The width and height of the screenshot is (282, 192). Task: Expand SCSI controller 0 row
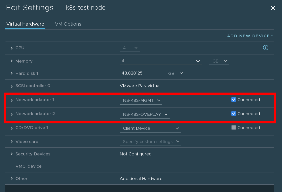point(12,86)
